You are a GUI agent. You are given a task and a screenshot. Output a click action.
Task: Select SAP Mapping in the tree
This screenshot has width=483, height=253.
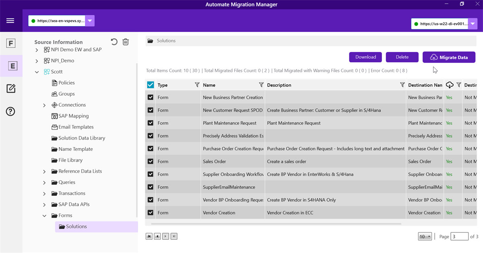(73, 116)
